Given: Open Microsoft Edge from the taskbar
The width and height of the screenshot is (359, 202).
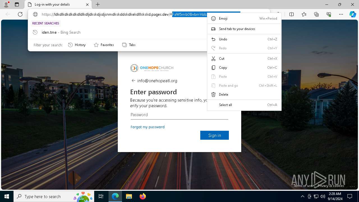Looking at the screenshot, I should click(115, 196).
